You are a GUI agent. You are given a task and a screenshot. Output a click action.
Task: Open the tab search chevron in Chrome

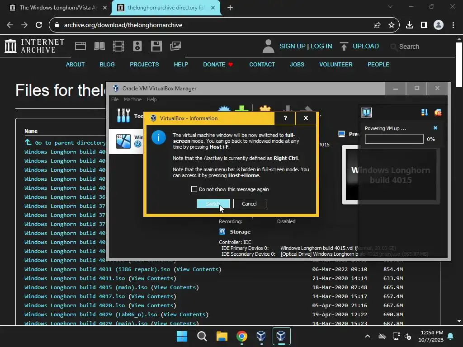point(390,6)
